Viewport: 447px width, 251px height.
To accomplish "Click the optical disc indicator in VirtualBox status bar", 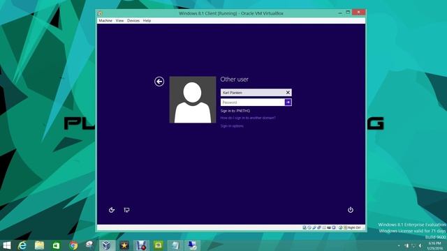I will click(309, 228).
